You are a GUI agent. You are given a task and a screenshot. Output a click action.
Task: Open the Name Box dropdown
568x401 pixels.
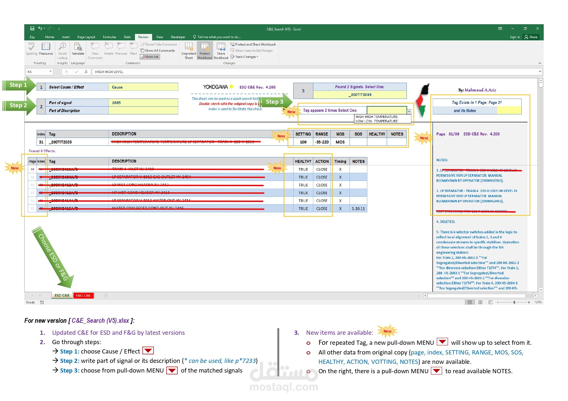coord(50,71)
